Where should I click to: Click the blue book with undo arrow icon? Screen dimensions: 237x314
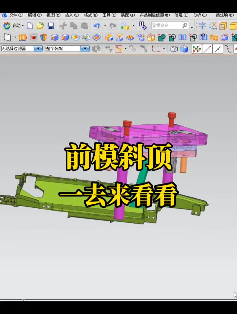pyautogui.click(x=203, y=37)
